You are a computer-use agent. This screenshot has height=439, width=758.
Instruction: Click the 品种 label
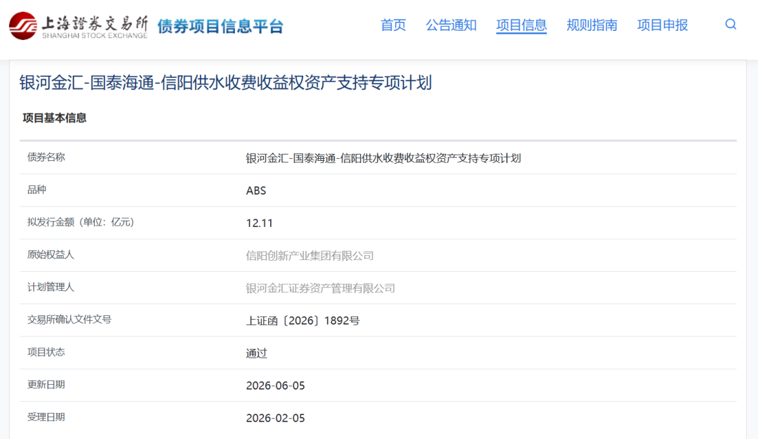36,190
